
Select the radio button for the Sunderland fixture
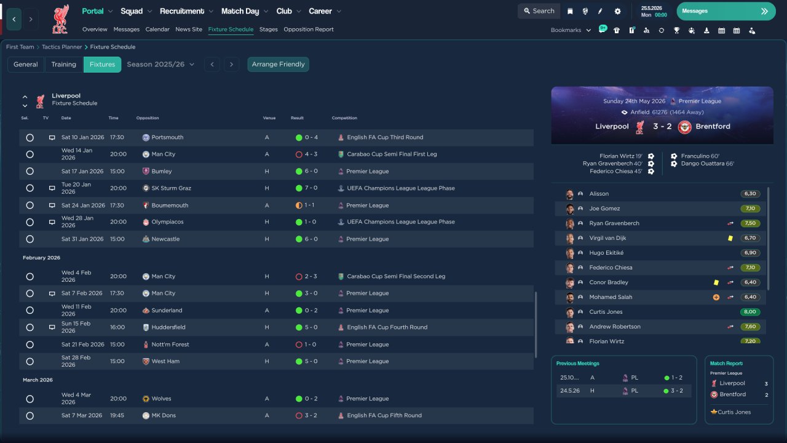(x=30, y=311)
